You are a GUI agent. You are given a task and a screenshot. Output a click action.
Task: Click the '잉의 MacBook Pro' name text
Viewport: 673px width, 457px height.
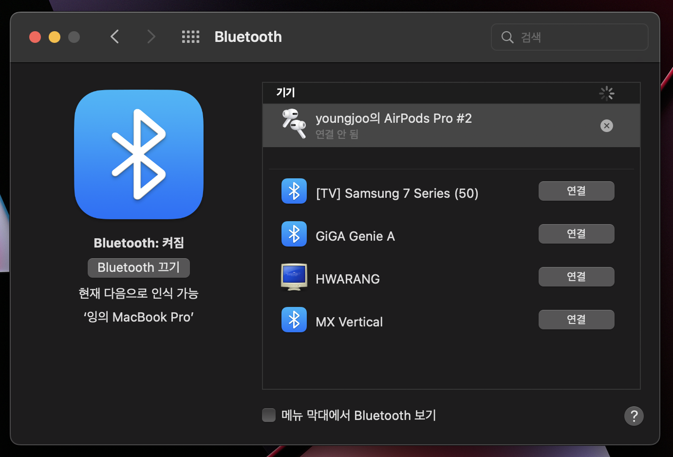[x=139, y=317]
